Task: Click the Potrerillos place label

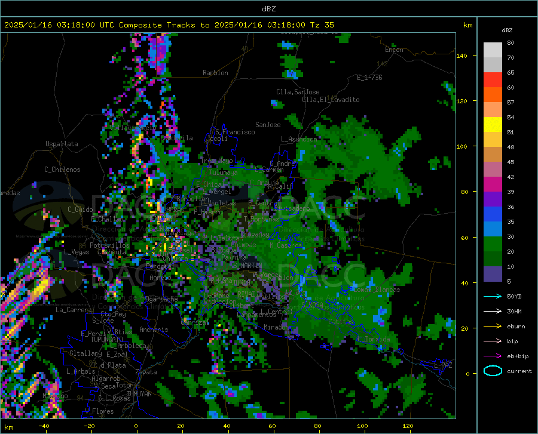Action: (109, 245)
